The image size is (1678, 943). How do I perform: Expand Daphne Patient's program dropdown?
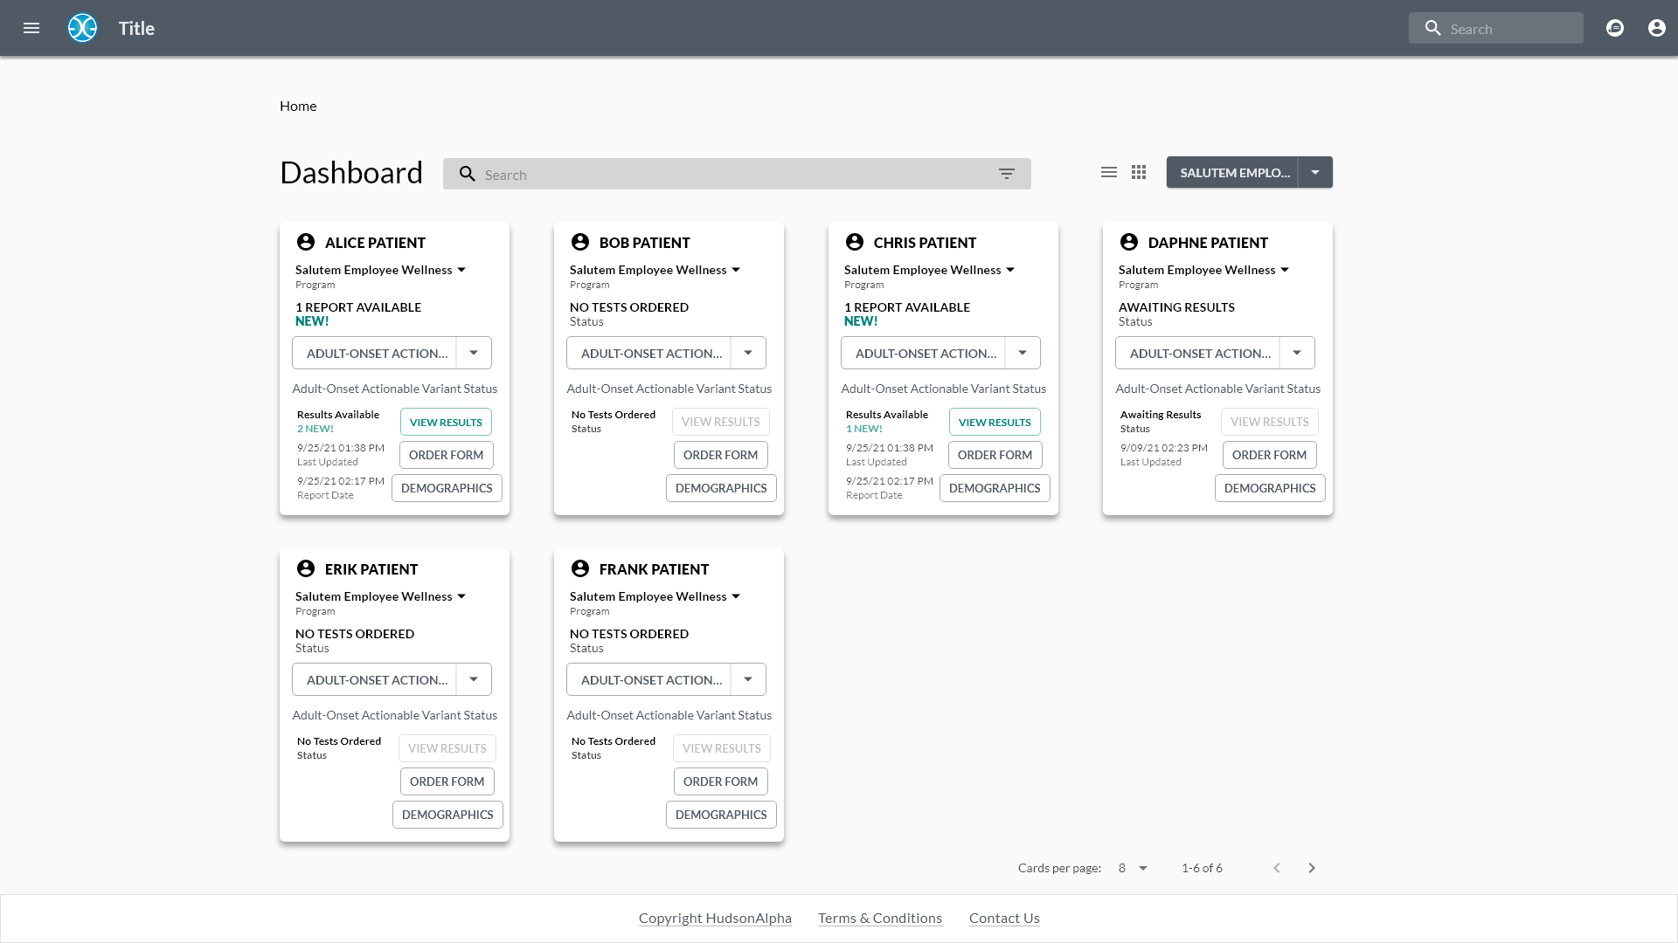(1286, 270)
